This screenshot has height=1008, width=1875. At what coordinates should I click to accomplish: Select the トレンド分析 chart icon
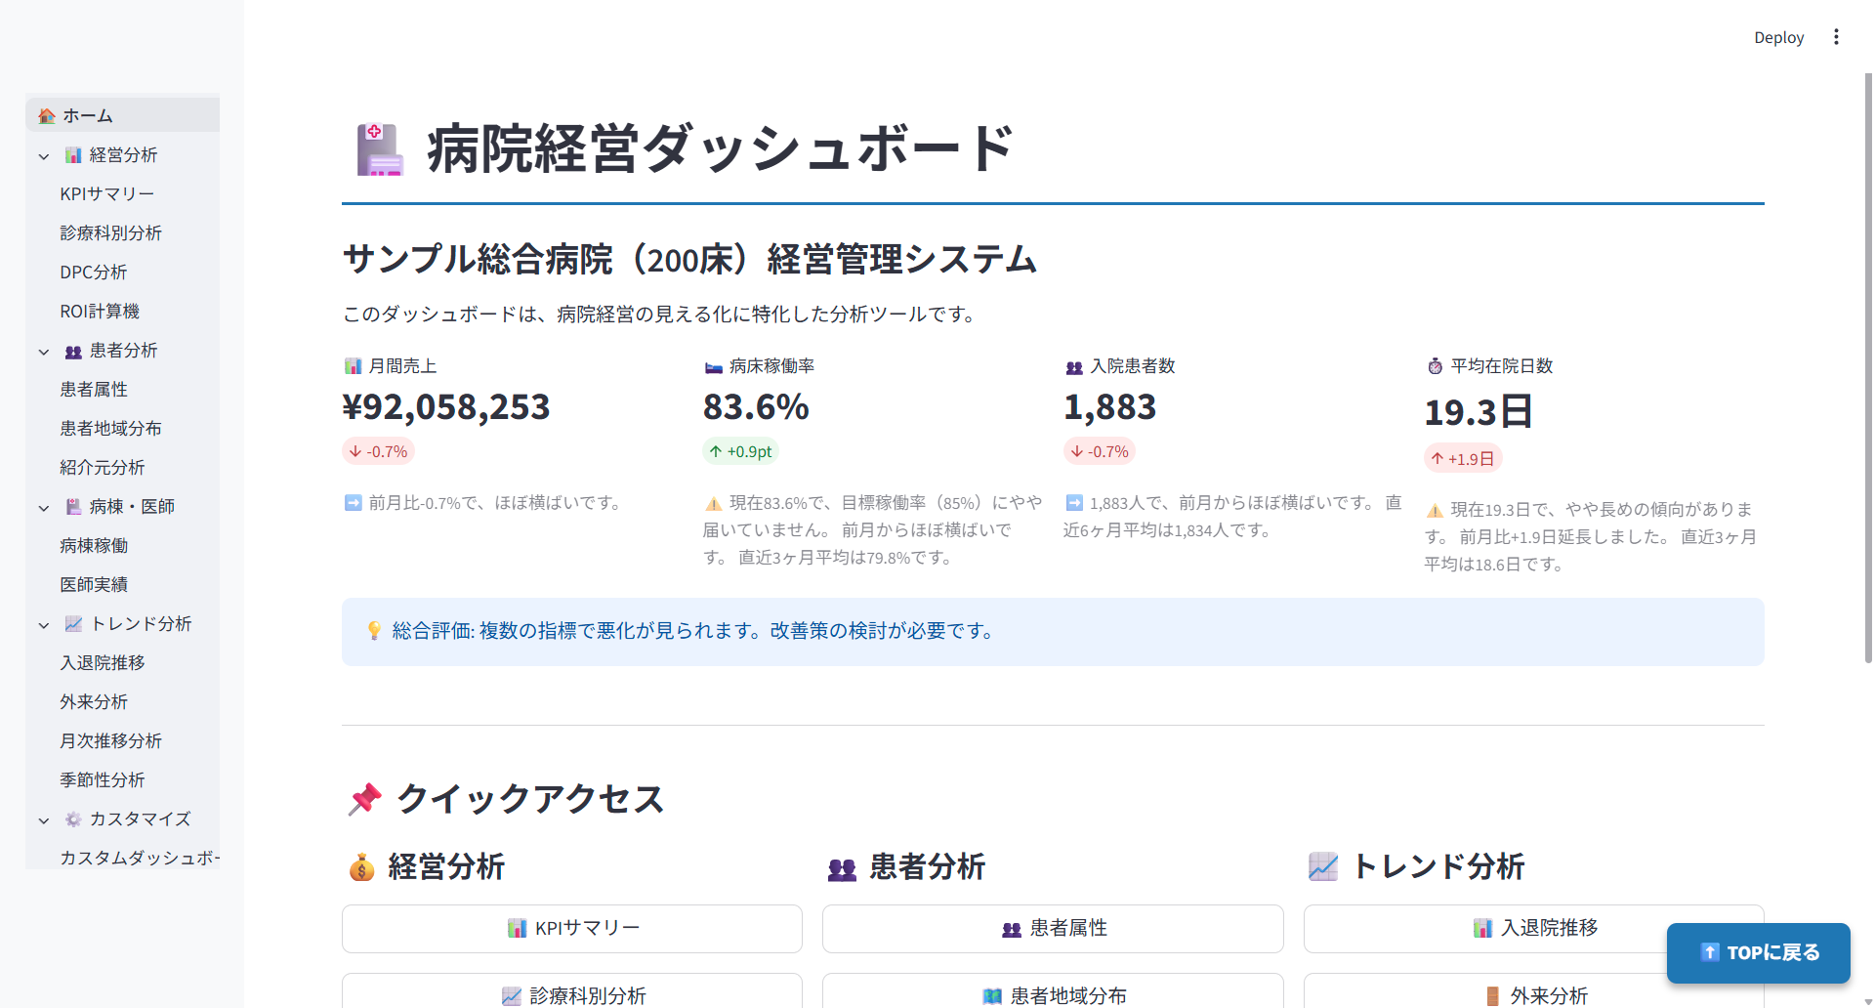(x=72, y=623)
